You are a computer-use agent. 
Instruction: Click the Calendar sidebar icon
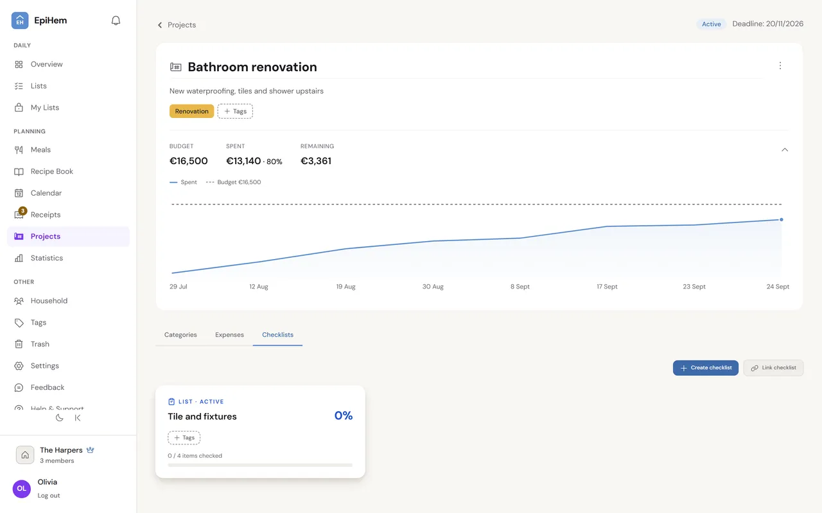coord(19,193)
